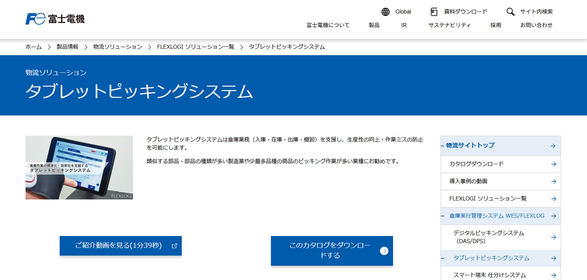Select 倉庫実行管理システム WES/FLEXLOG sidebar item

click(500, 216)
